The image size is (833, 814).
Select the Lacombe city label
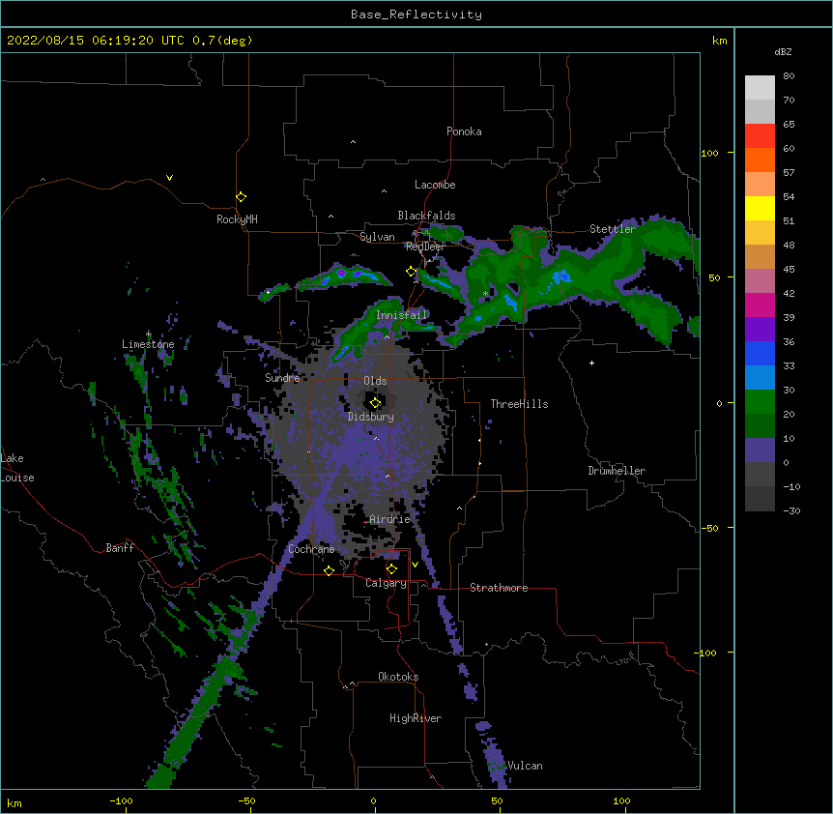[435, 185]
